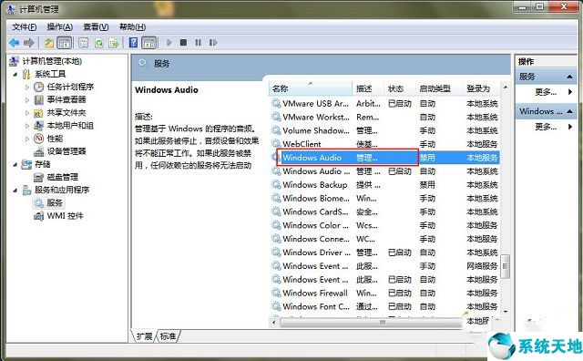Open the 查看(V) menu
Screen dimensions: 583x361
[96, 27]
